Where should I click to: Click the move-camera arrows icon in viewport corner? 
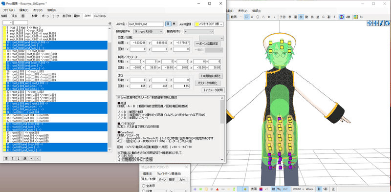click(x=369, y=23)
